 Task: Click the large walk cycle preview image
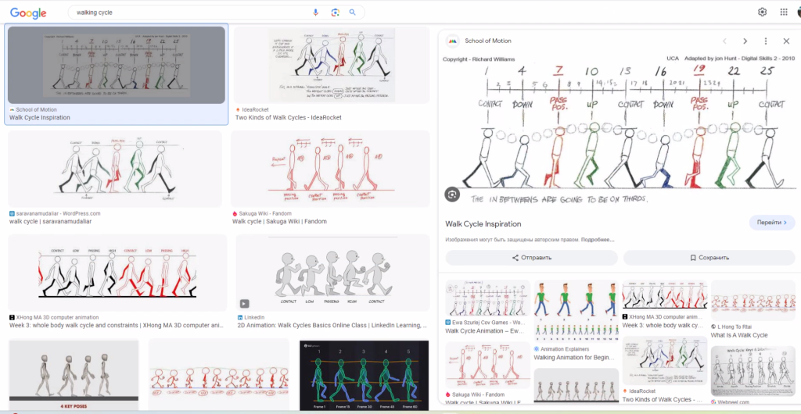click(x=620, y=130)
